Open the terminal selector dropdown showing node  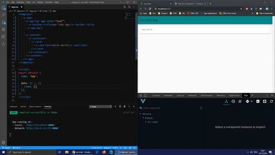(x=100, y=106)
